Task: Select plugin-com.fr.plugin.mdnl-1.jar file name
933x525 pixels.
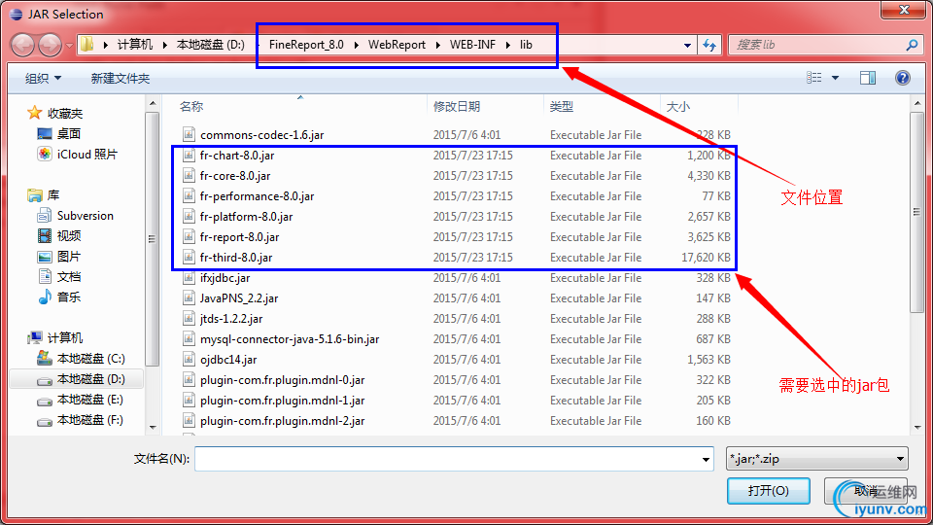Action: [x=283, y=401]
